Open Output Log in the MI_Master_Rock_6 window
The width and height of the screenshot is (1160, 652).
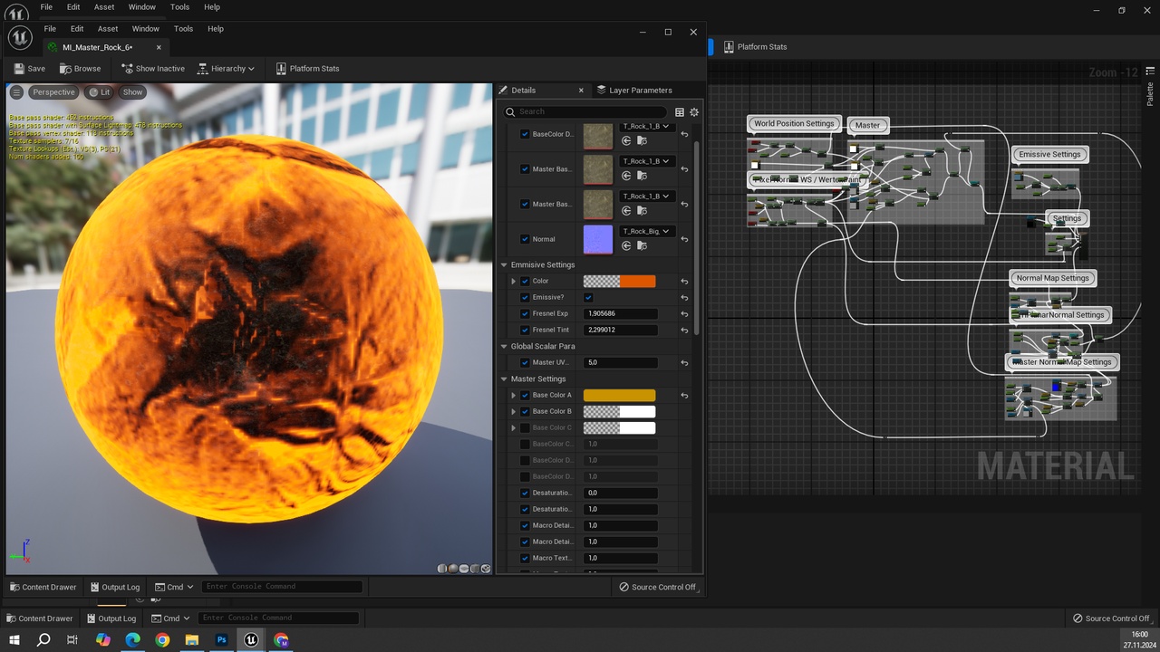click(x=113, y=587)
